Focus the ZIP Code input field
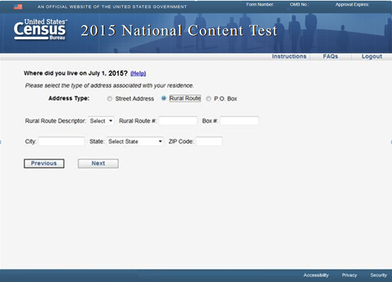Screen dimensions: 392x282 (x=209, y=141)
